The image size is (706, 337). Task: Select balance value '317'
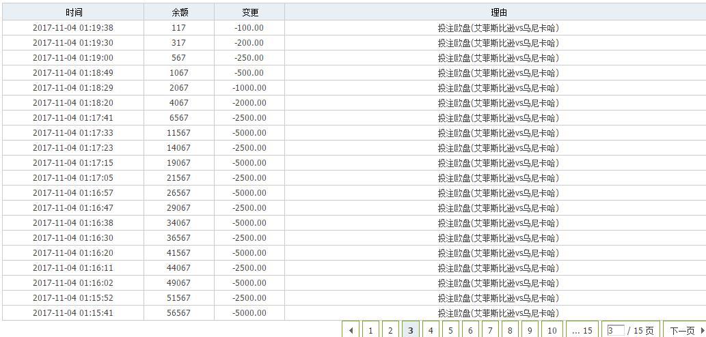point(179,43)
